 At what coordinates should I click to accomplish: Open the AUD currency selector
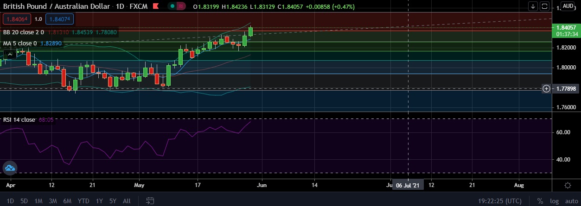568,6
